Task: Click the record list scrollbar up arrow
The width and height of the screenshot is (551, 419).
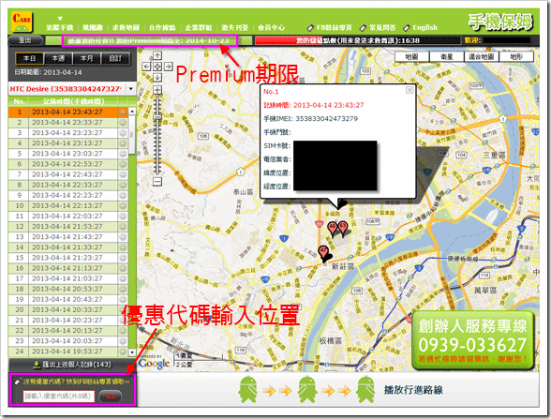Action: (132, 112)
